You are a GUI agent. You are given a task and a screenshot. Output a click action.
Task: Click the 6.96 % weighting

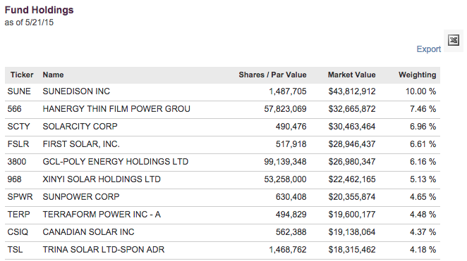423,127
